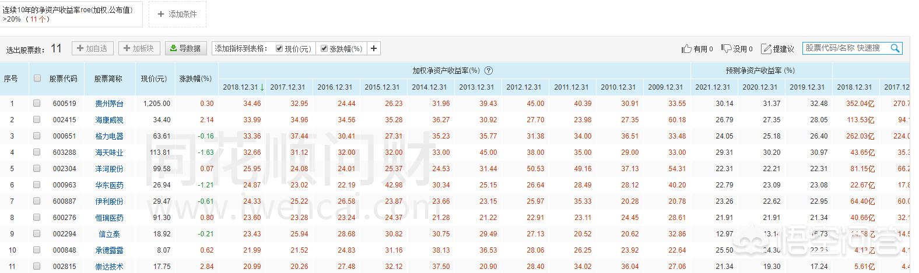
Task: Click the ROE>20% filter condition box
Action: (71, 15)
